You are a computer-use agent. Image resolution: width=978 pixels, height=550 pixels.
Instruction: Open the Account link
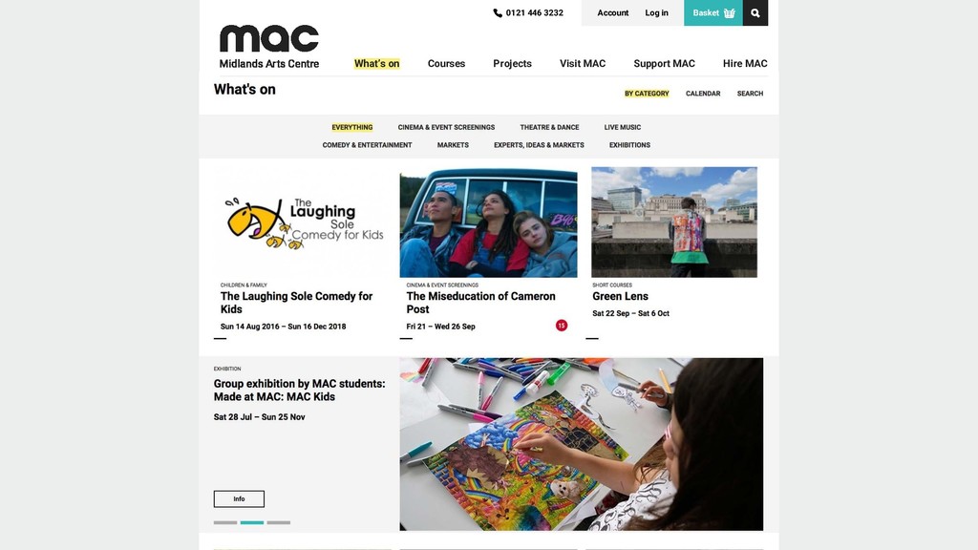pos(613,13)
